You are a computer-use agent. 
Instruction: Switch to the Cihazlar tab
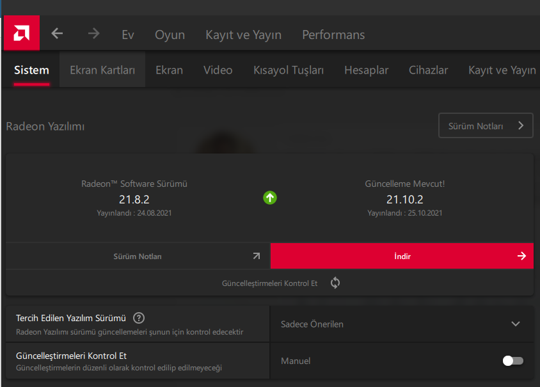(x=429, y=70)
